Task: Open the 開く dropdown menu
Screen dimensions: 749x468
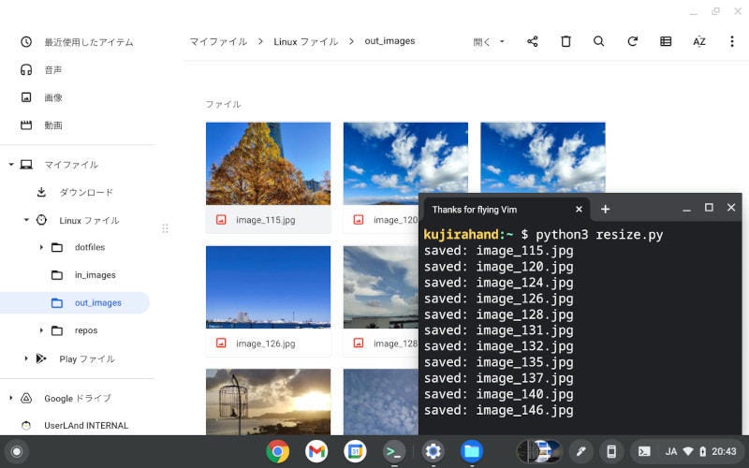Action: [x=489, y=41]
